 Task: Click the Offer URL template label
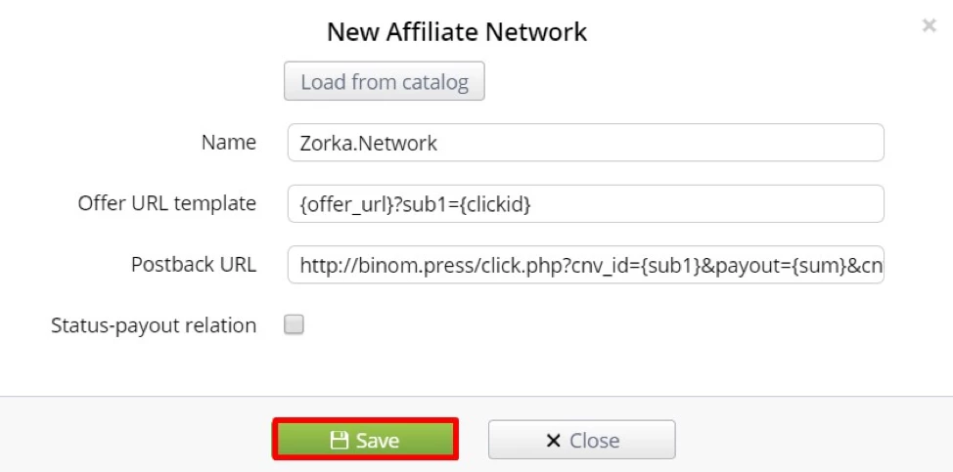click(x=167, y=204)
